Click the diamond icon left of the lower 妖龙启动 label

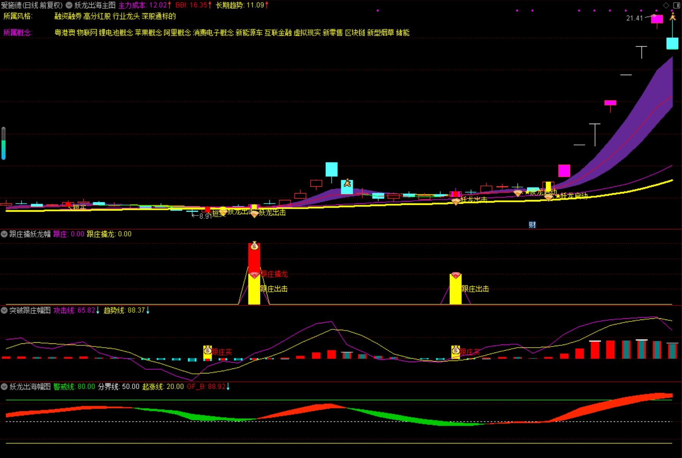coord(549,197)
